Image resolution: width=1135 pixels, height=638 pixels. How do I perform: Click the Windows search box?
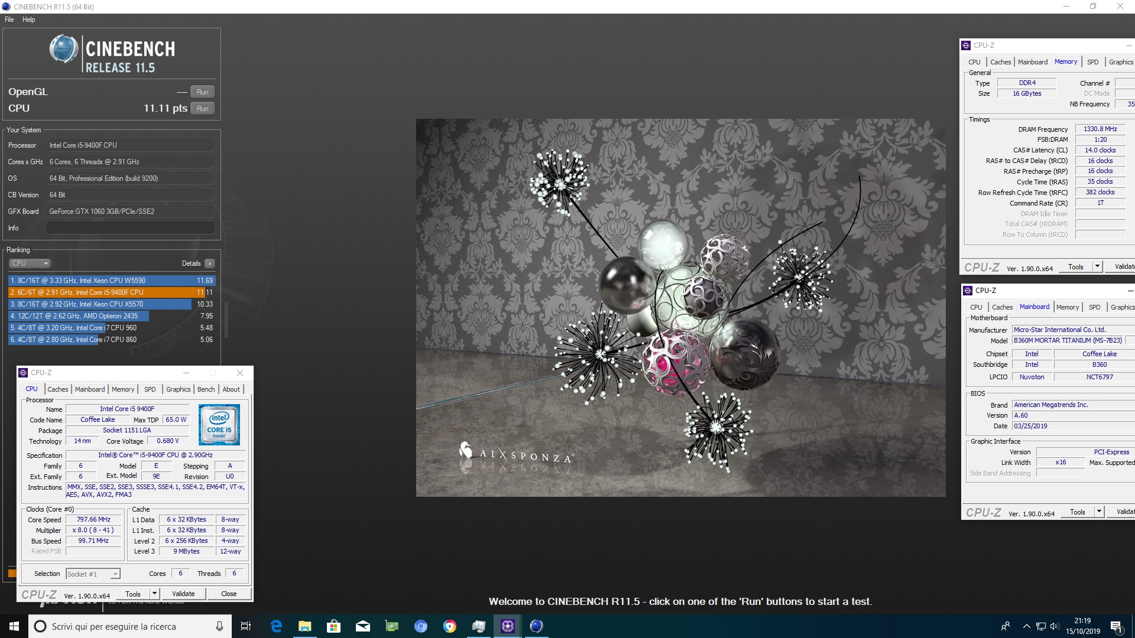click(130, 626)
